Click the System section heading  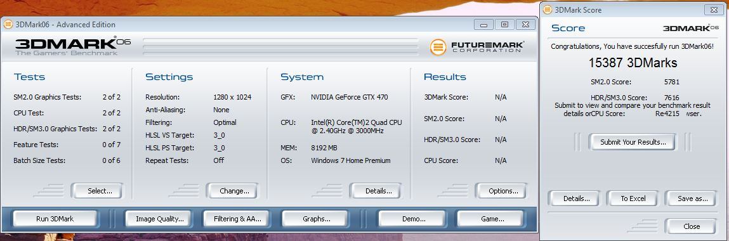(x=302, y=77)
